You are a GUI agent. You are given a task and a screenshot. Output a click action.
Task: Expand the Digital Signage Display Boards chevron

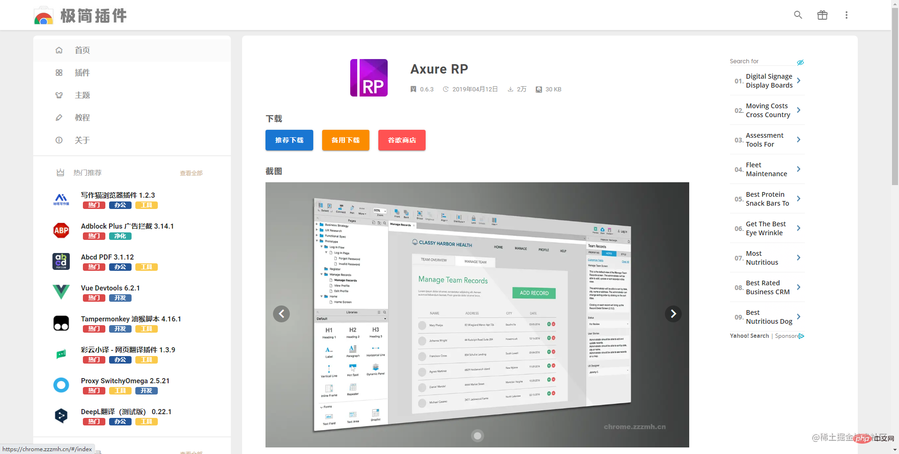(x=799, y=81)
